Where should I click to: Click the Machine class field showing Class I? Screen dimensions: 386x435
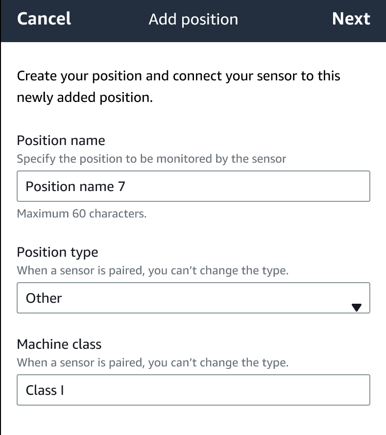pos(193,390)
